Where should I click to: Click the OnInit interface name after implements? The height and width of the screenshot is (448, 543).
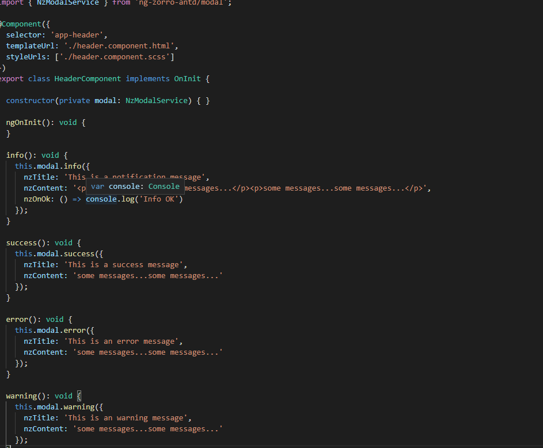pyautogui.click(x=188, y=79)
